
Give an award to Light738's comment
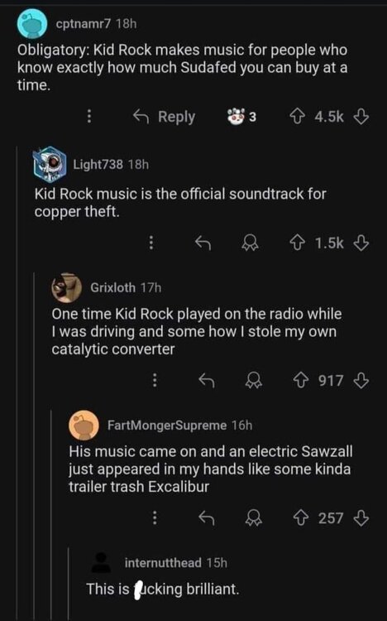(x=251, y=243)
